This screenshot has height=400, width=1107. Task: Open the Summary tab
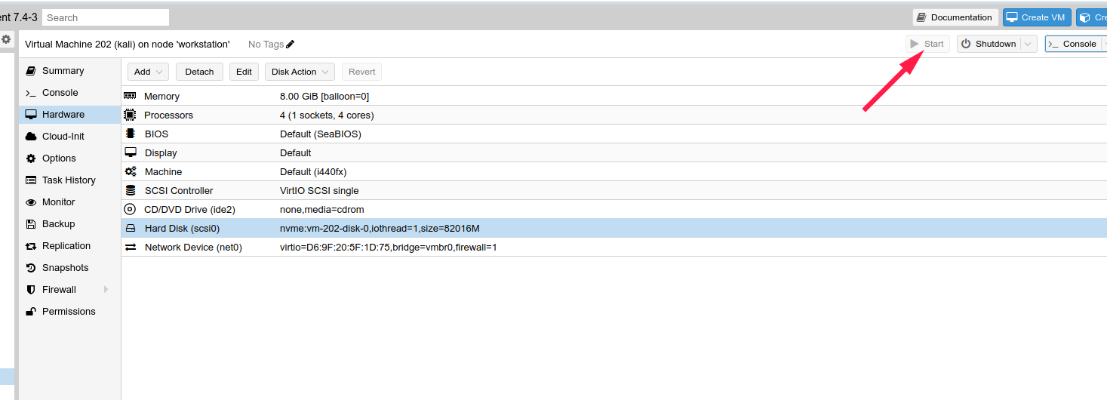(x=63, y=71)
